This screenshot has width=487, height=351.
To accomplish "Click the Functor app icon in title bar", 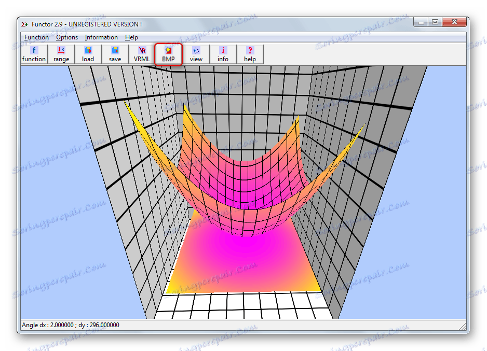I will (x=24, y=24).
